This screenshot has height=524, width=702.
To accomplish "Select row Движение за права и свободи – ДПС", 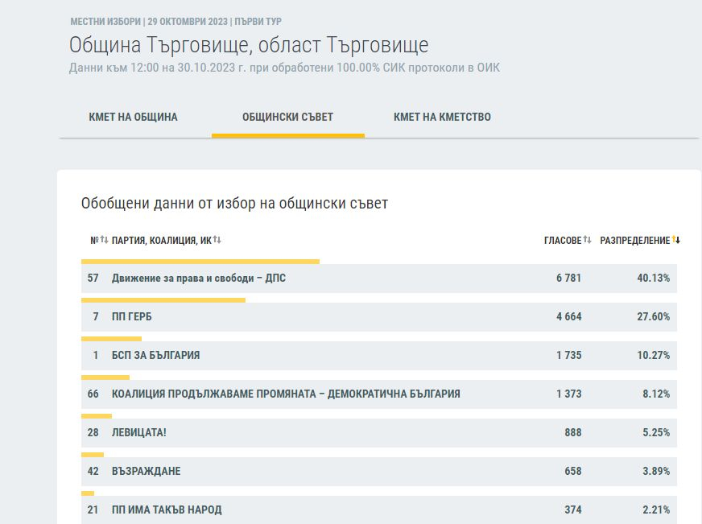I will click(x=378, y=279).
